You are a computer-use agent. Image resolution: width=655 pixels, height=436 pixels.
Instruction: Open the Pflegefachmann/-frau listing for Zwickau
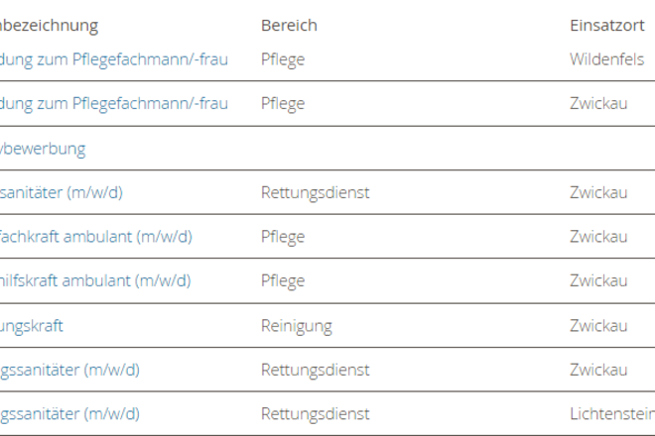pos(113,103)
